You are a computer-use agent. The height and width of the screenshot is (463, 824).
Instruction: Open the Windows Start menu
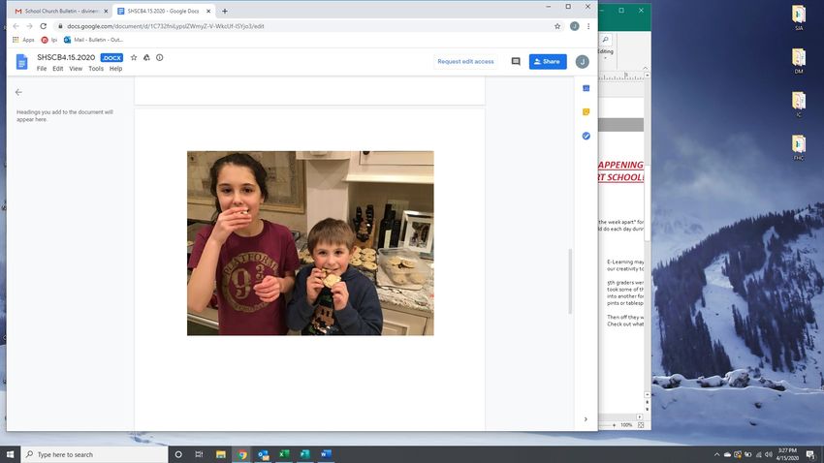click(10, 454)
